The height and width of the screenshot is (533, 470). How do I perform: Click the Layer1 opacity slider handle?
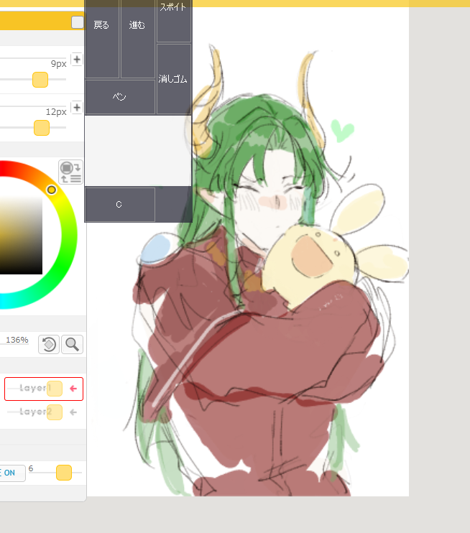pos(55,389)
